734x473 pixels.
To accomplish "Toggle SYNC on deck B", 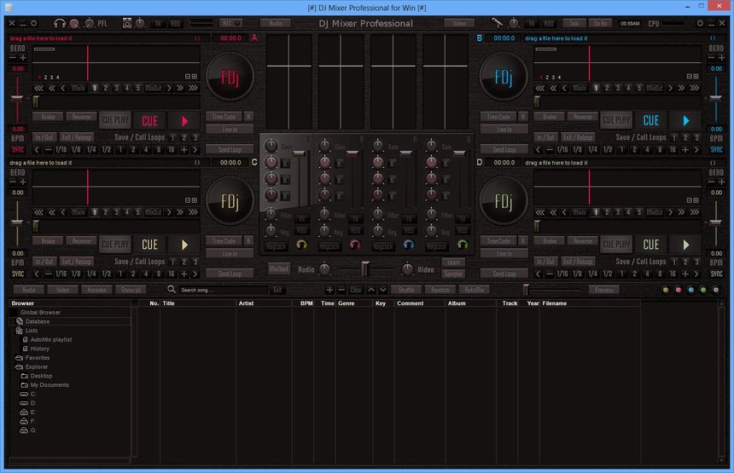I will [x=716, y=149].
